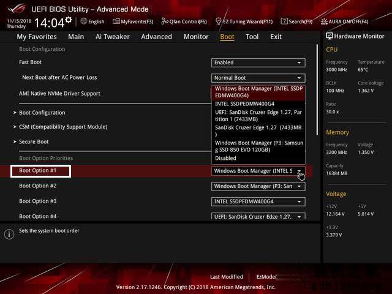Viewport: 392px width, 294px height.
Task: Click CPU temperature value 65°C
Action: 363,70
